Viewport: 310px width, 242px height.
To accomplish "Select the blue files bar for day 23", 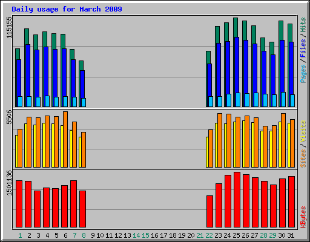I will click(219, 70).
